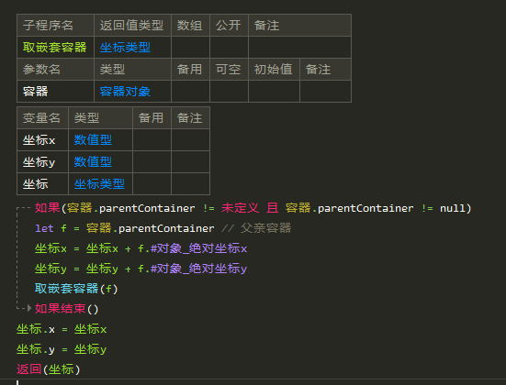This screenshot has height=385, width=506.
Task: Click the 如果 keyword starting the condition
Action: click(x=48, y=208)
